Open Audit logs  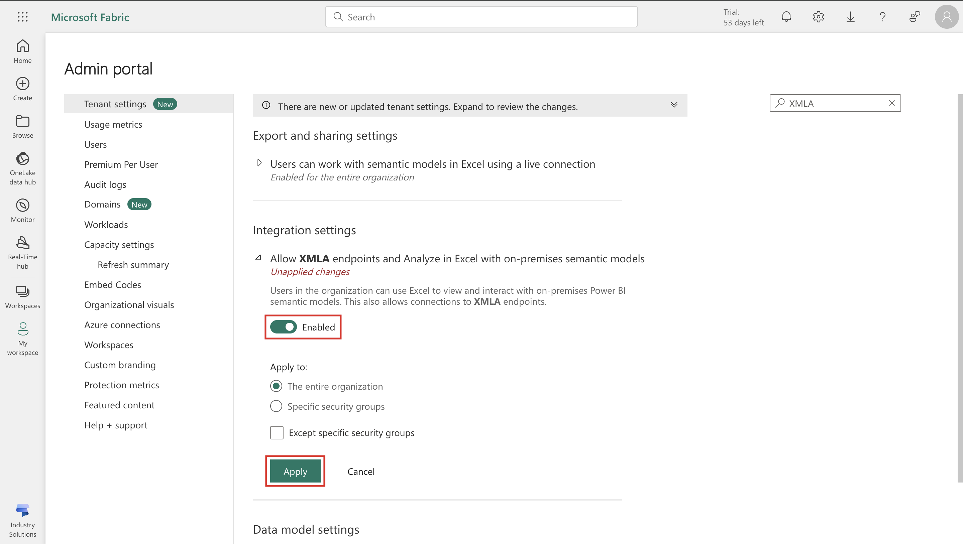105,184
